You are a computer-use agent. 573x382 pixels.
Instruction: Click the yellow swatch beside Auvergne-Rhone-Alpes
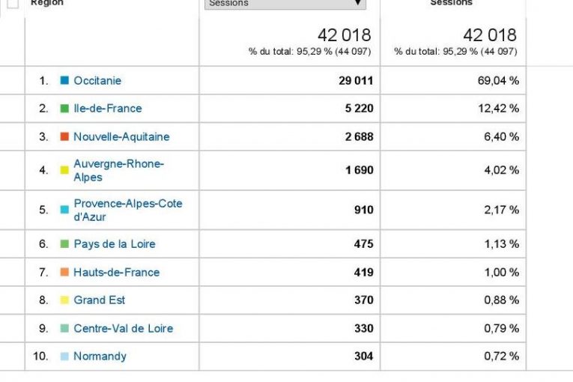pos(64,170)
